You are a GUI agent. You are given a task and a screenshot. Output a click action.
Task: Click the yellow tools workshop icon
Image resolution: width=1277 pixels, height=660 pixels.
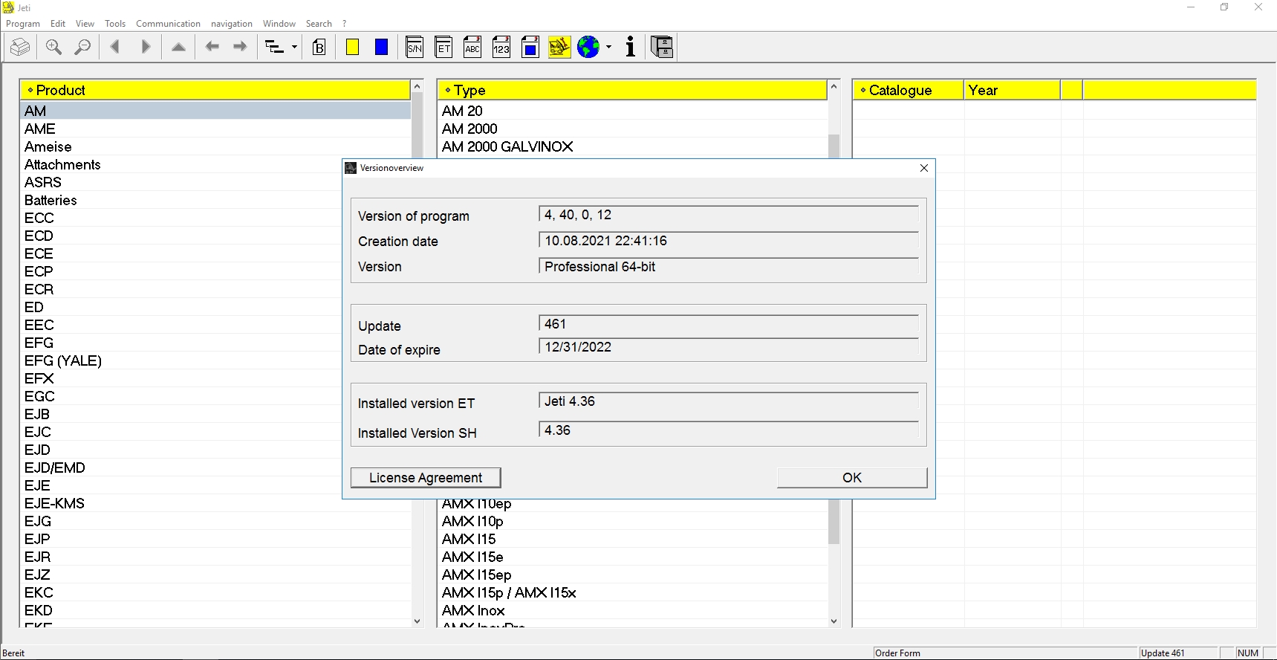coord(559,48)
